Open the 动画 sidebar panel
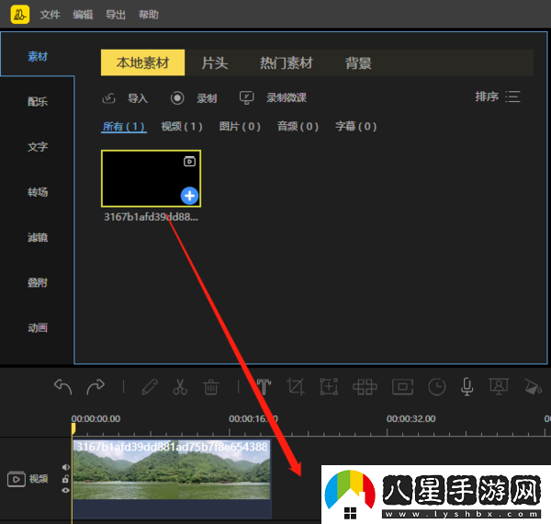 point(38,328)
